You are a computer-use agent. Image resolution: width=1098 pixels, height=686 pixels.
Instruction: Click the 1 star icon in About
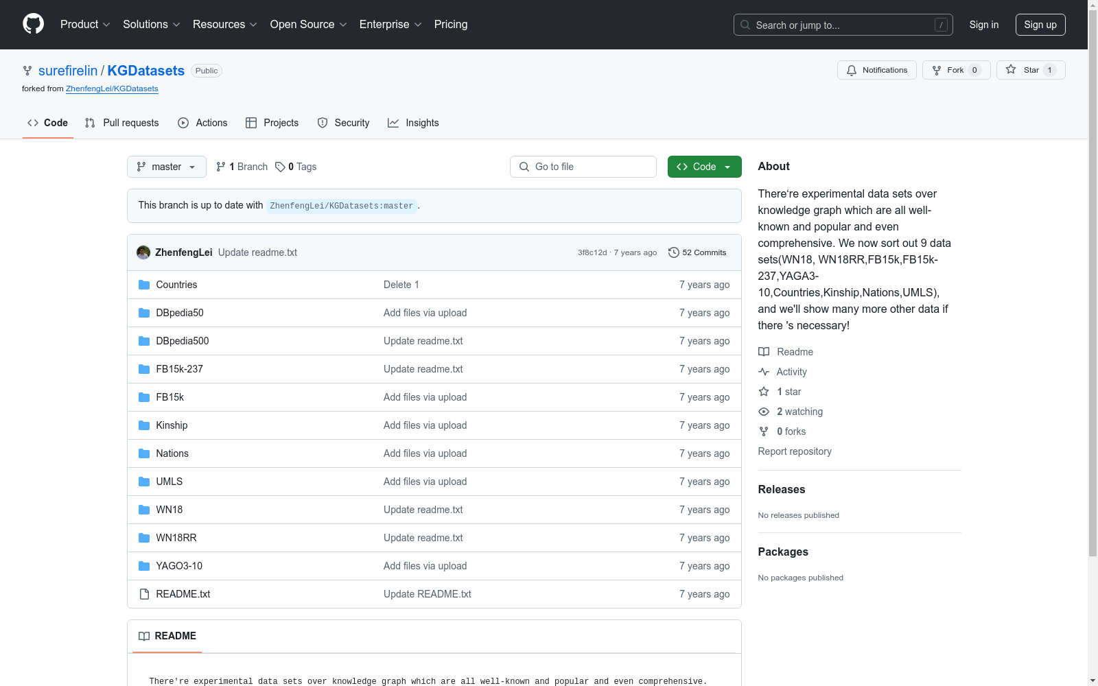coord(764,392)
